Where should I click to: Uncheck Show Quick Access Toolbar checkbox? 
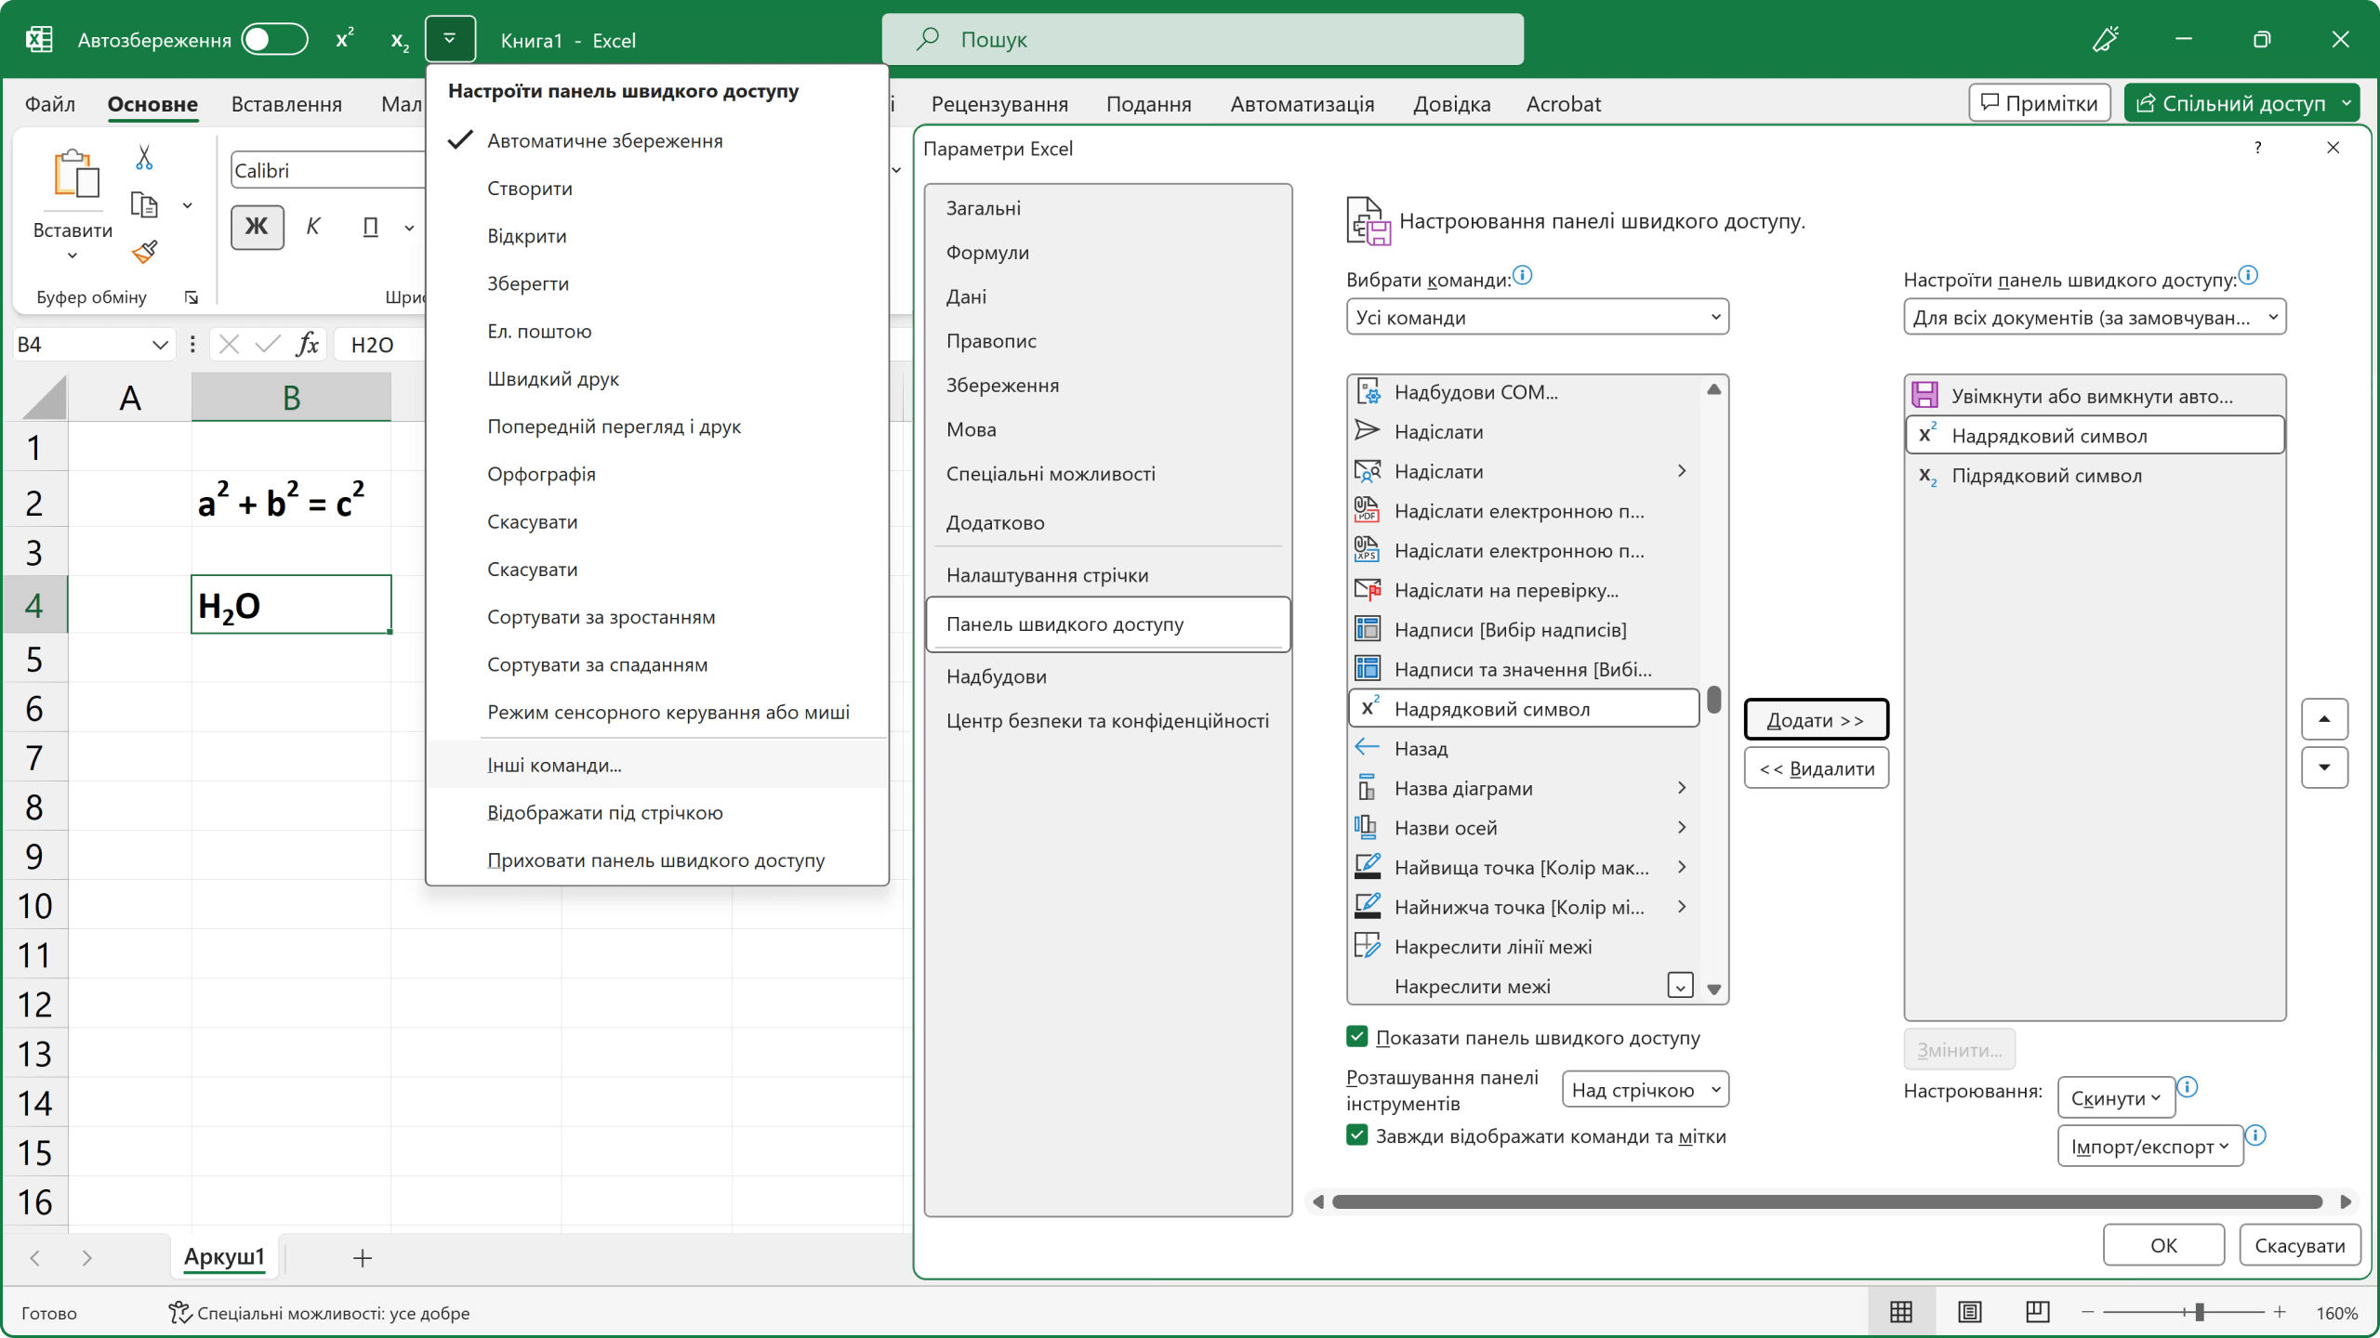click(x=1357, y=1037)
